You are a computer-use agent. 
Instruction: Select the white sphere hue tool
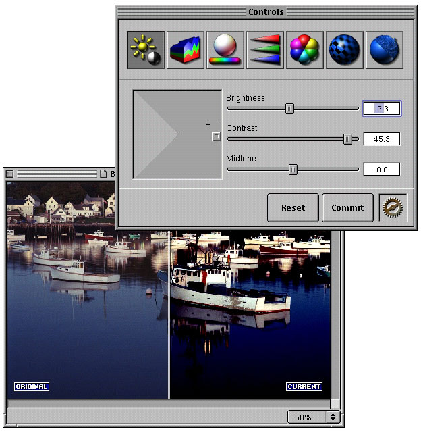(225, 50)
